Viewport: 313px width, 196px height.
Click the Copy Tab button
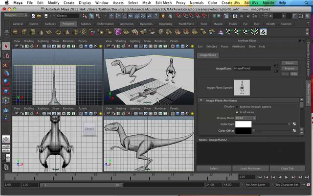tap(287, 169)
